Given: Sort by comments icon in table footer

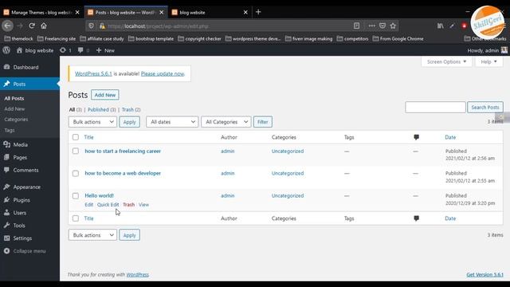Looking at the screenshot, I should click(x=416, y=218).
